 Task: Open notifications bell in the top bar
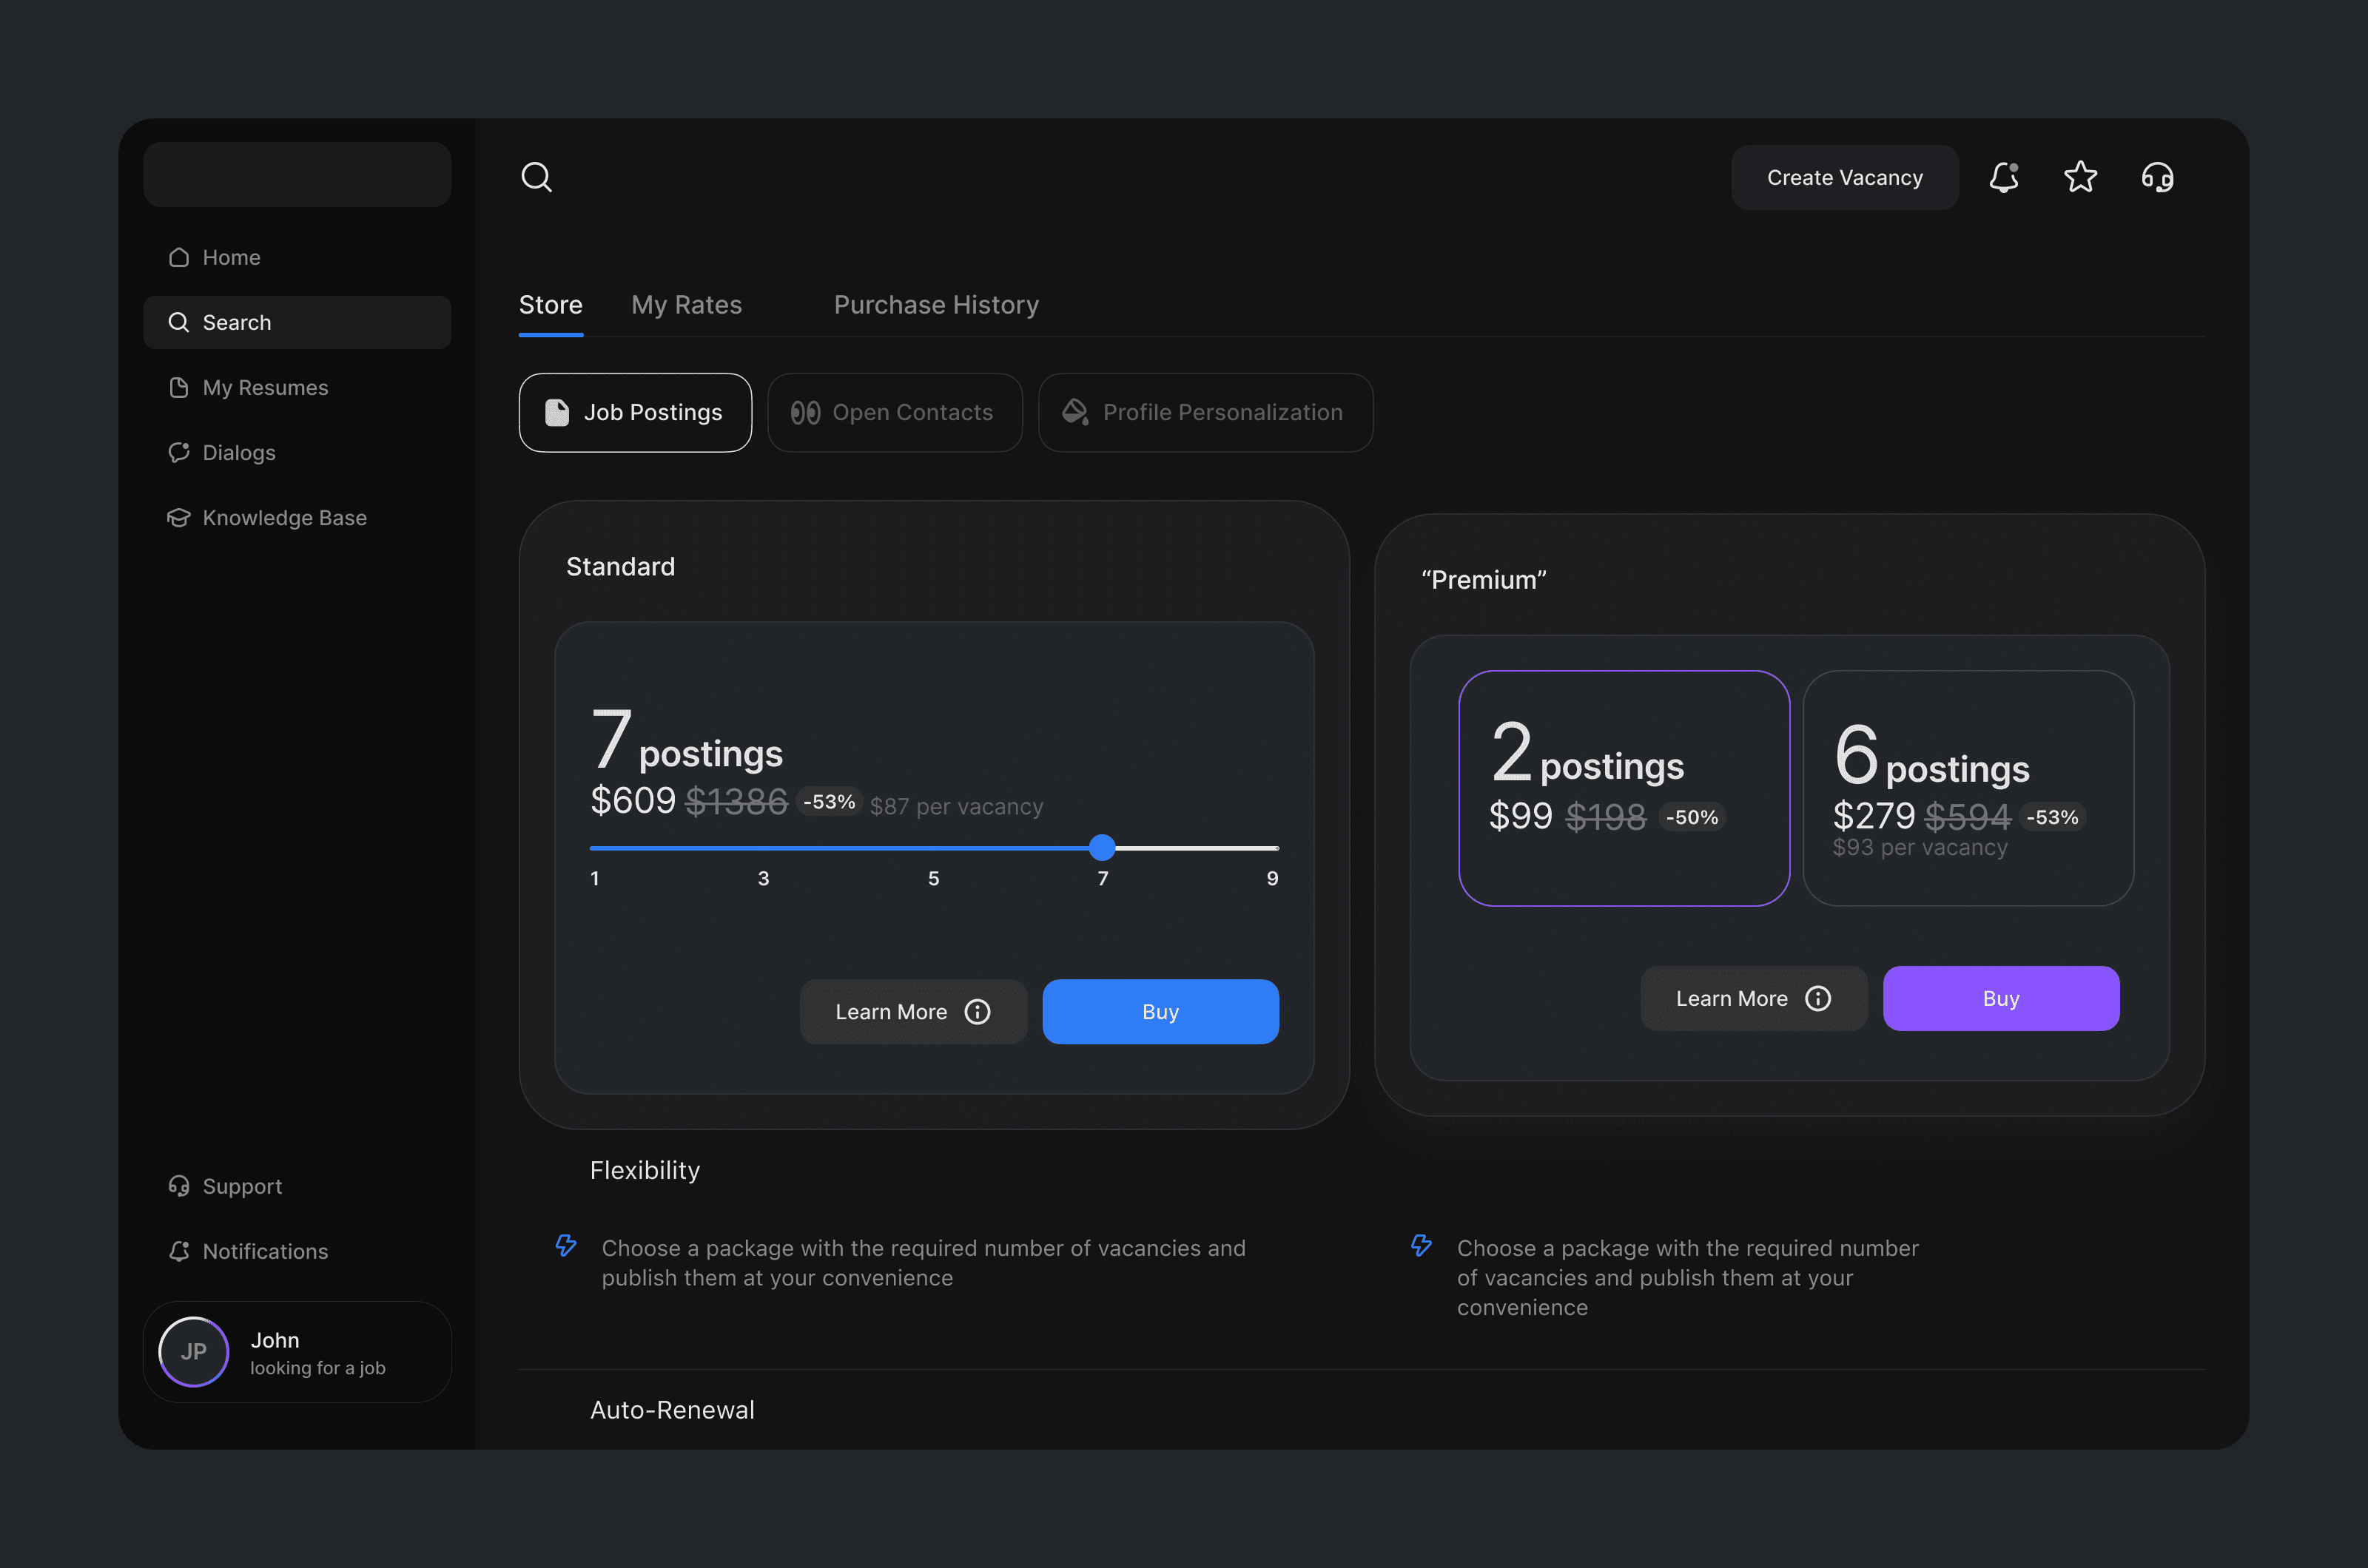[2004, 177]
